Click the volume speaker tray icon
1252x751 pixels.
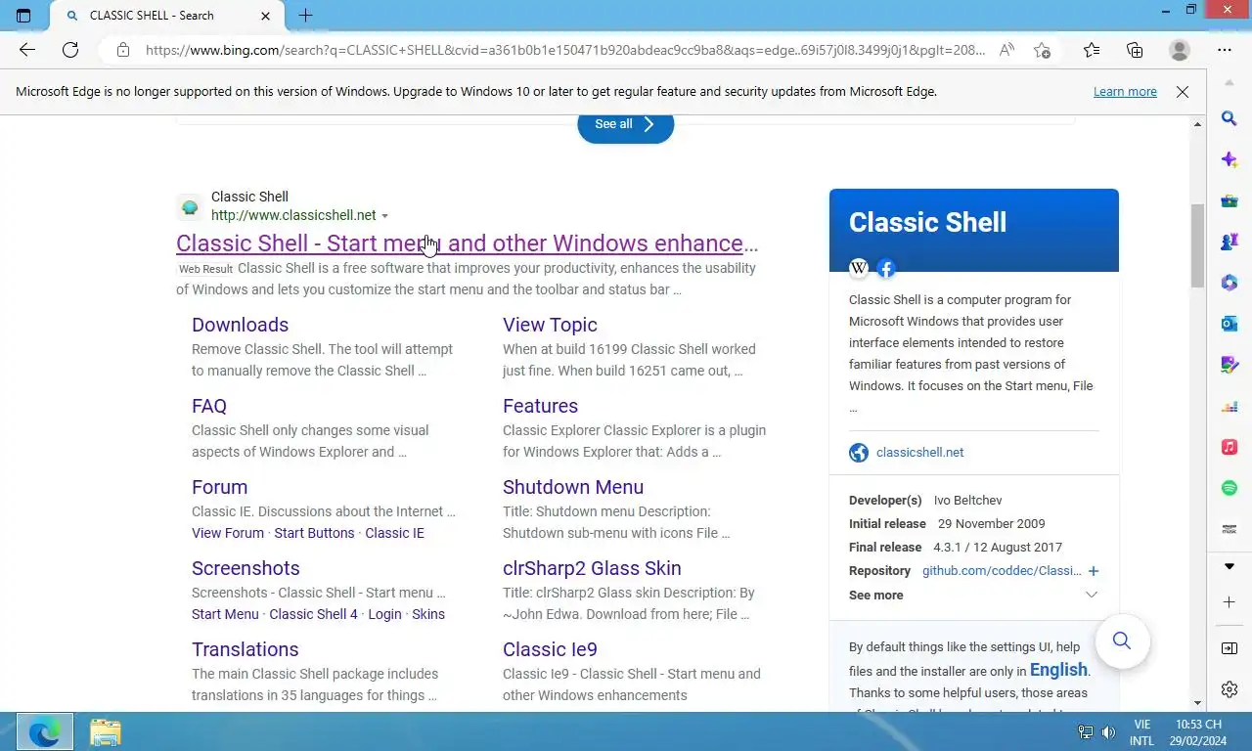[x=1108, y=731]
